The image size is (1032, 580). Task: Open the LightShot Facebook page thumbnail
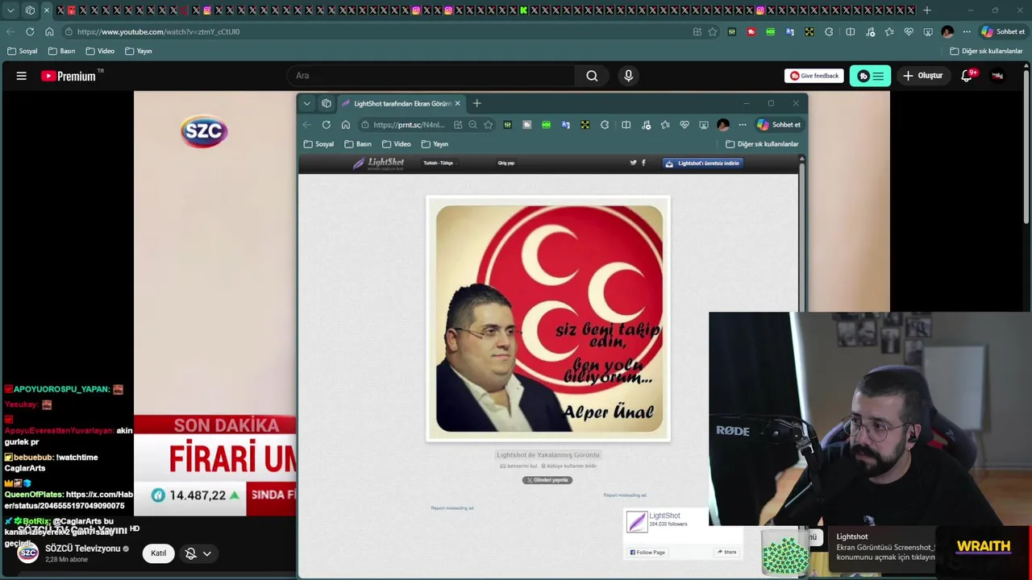(x=637, y=522)
